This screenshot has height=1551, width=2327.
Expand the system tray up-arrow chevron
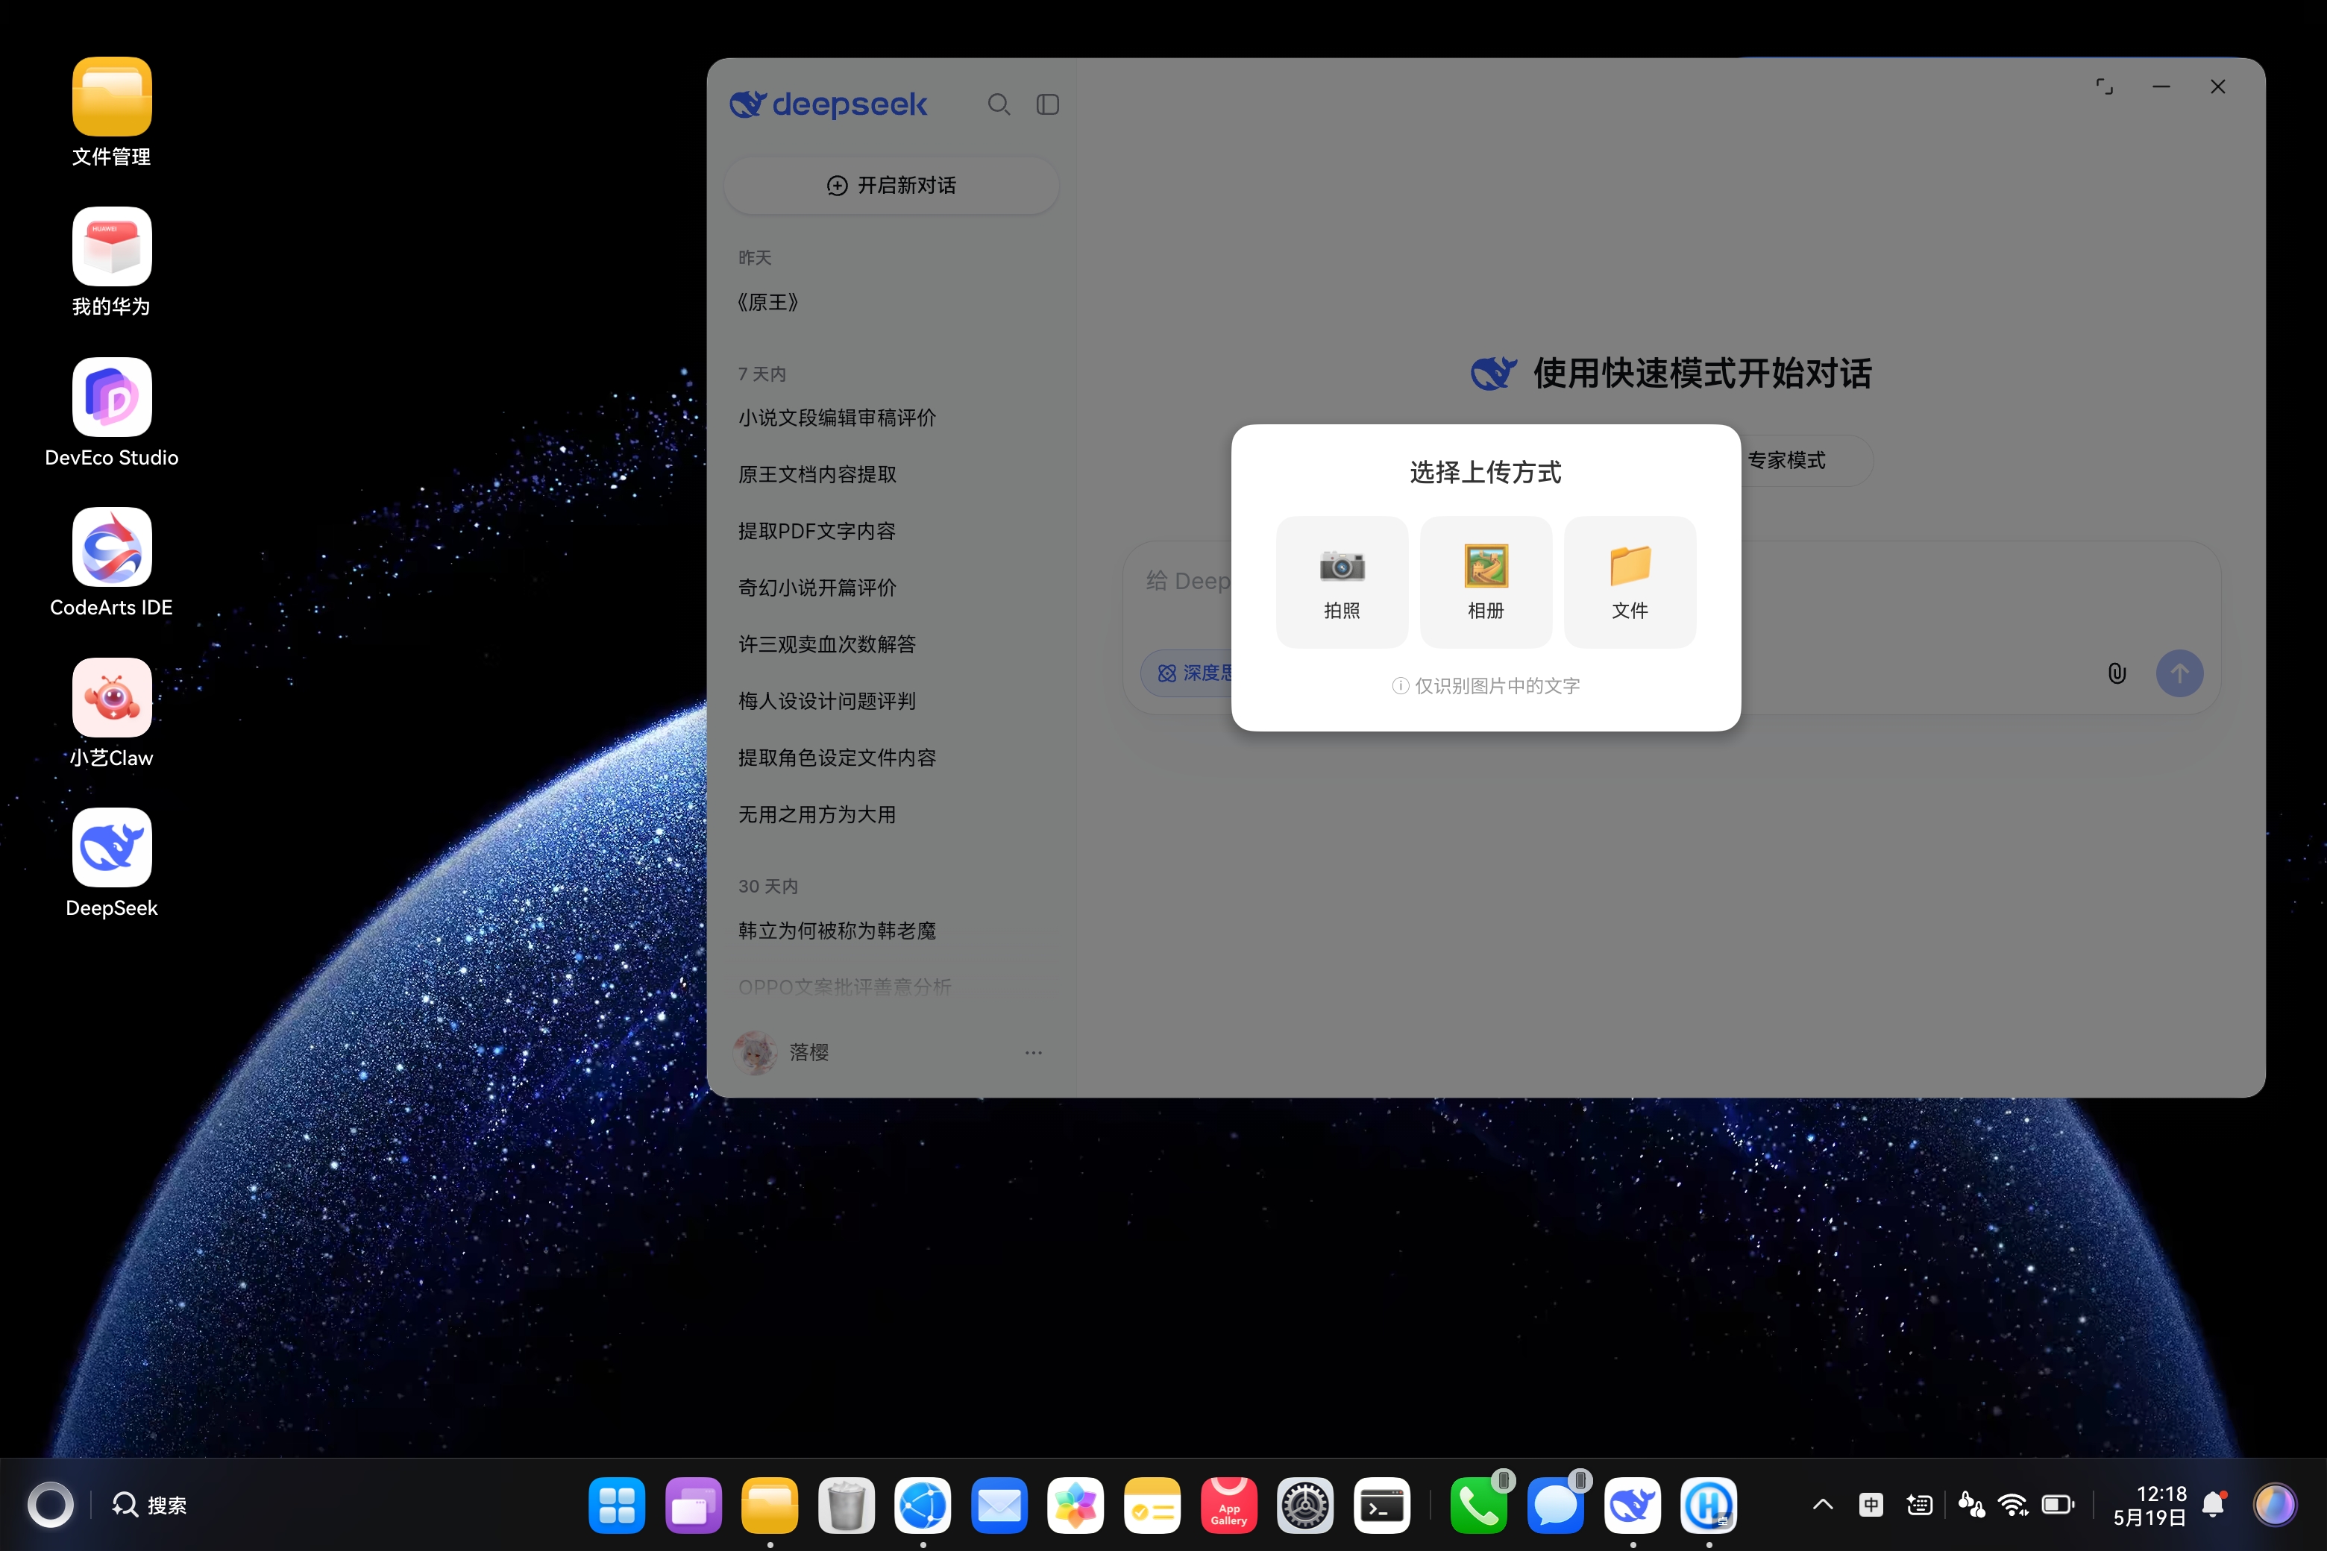(x=1822, y=1505)
